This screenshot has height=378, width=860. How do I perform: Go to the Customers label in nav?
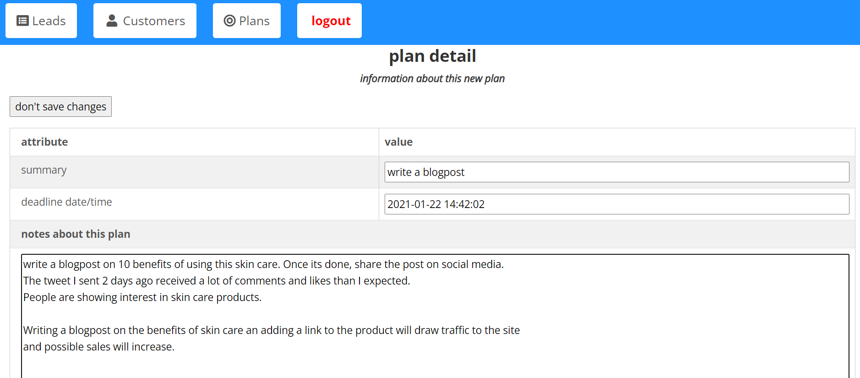[x=154, y=21]
